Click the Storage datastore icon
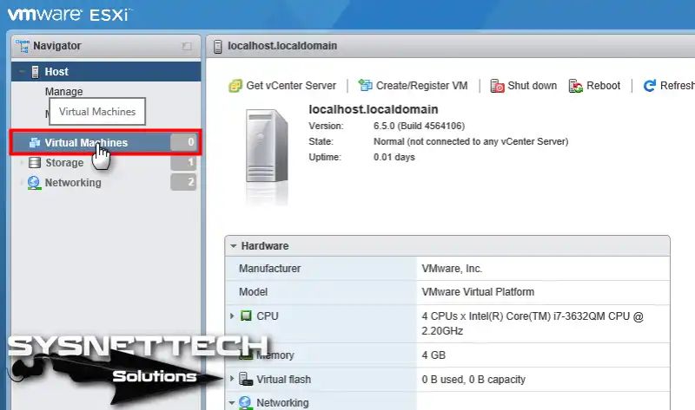This screenshot has height=410, width=695. (34, 162)
